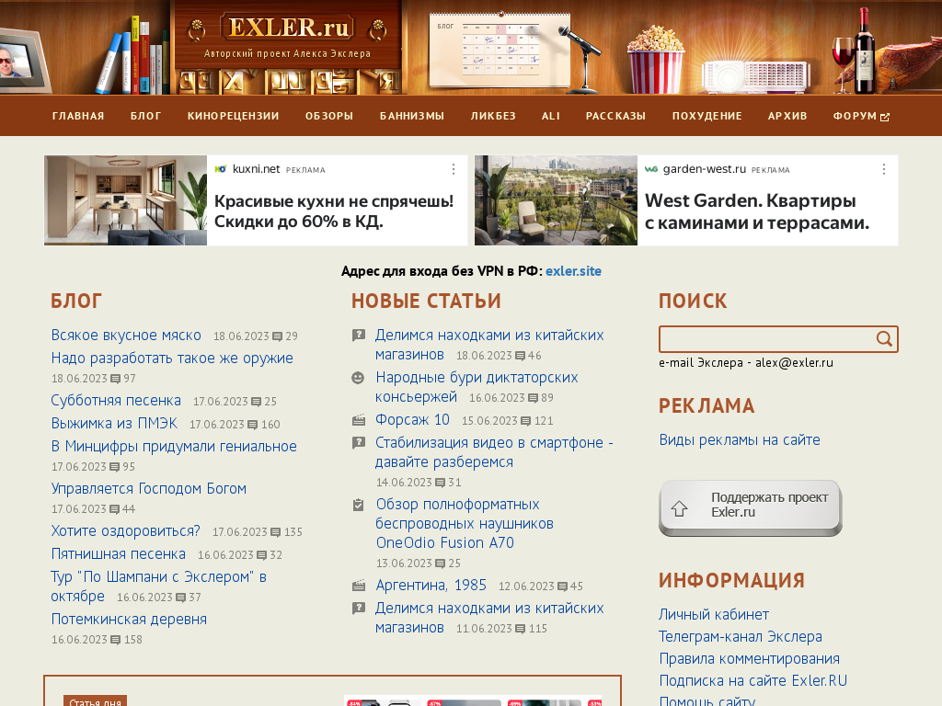942x706 pixels.
Task: Open OneOdio Fusion A70 headphones review
Action: (465, 523)
